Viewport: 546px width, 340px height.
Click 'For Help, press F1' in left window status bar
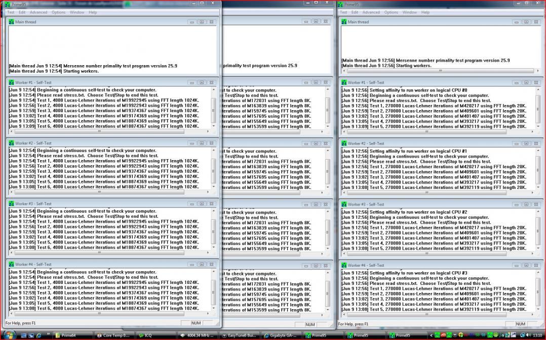21,323
